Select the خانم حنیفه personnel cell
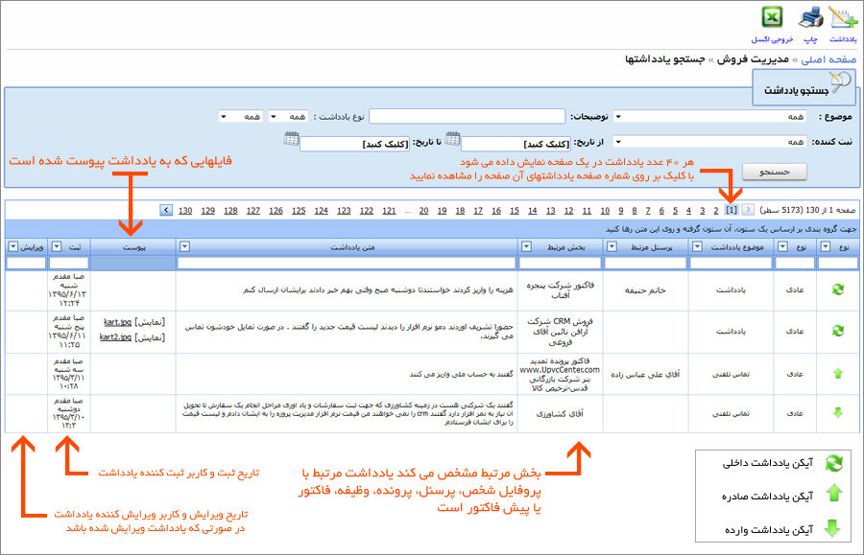 point(645,289)
